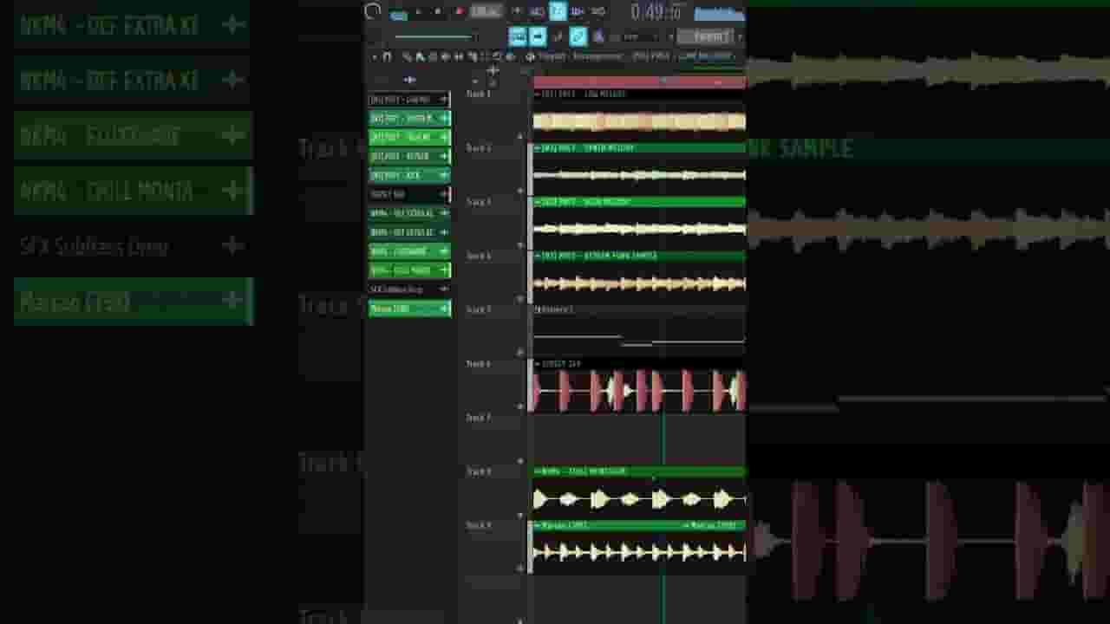This screenshot has height=624, width=1110.
Task: Select the Track 9 header label
Action: (x=479, y=525)
